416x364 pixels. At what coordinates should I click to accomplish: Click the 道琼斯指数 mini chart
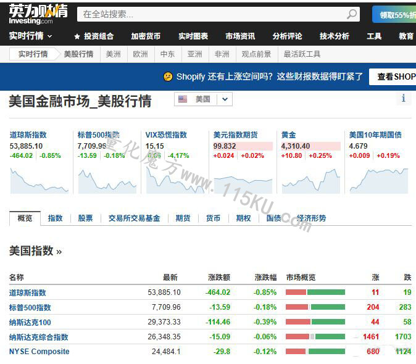coord(40,180)
